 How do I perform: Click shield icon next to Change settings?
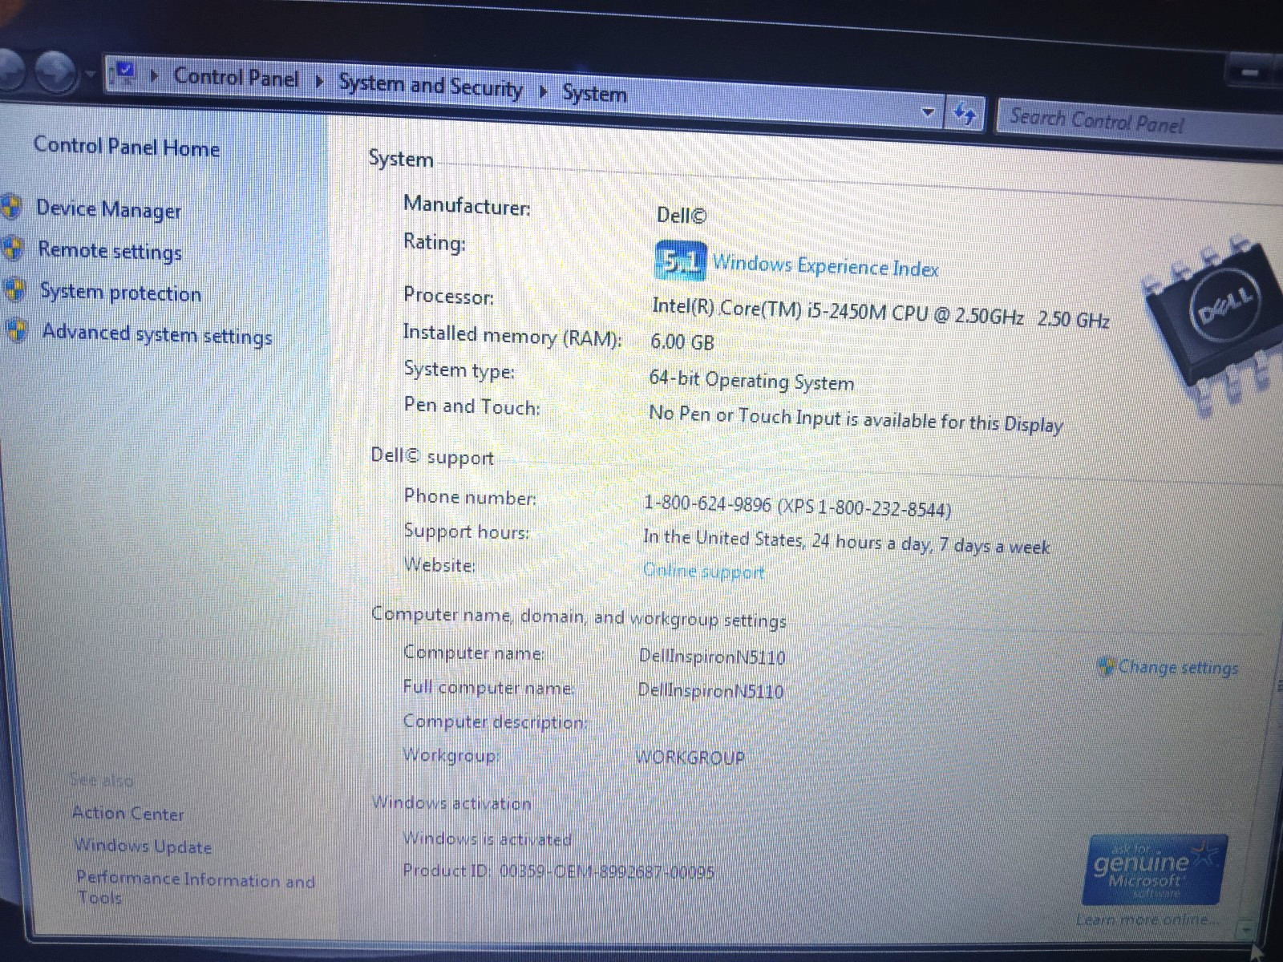(x=1107, y=665)
